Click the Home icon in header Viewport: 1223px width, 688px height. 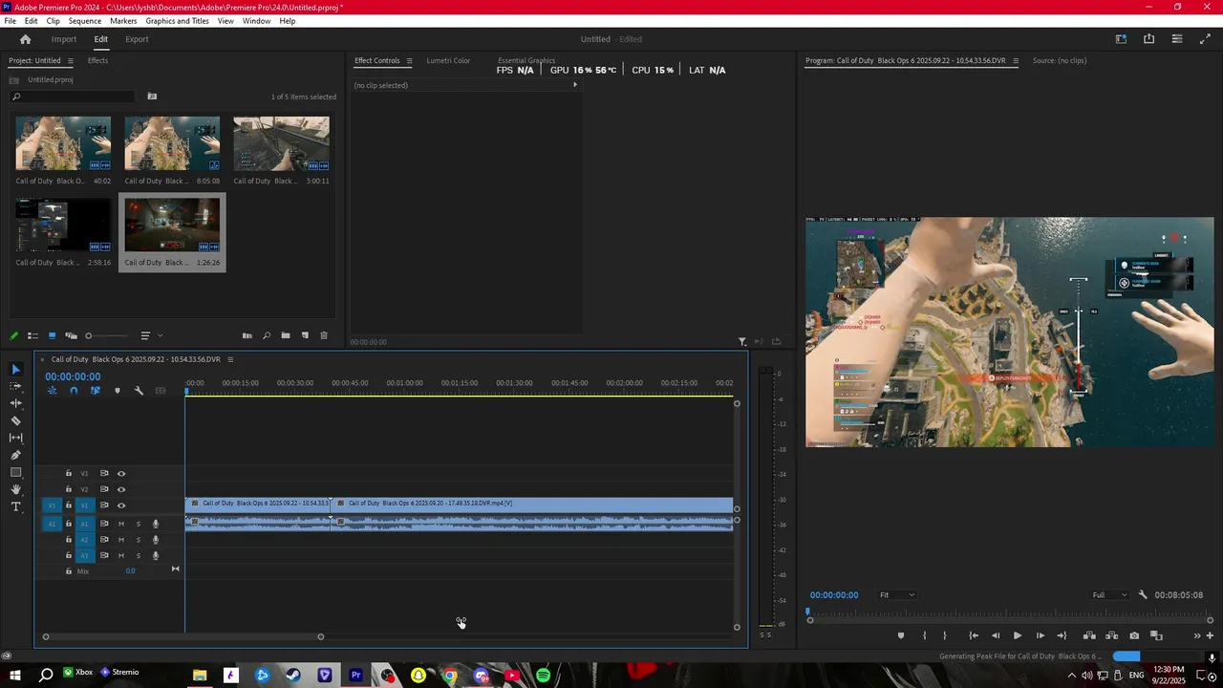[26, 39]
